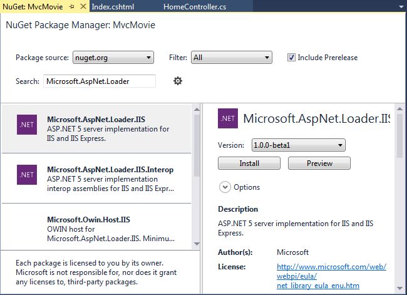Open the tab overflow dropdown arrow
Image resolution: width=407 pixels, height=295 pixels.
pyautogui.click(x=401, y=7)
